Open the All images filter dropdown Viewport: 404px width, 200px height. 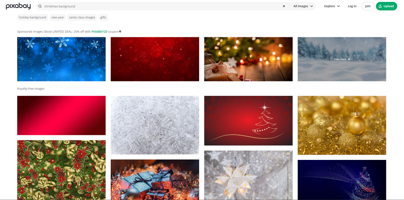tap(303, 6)
